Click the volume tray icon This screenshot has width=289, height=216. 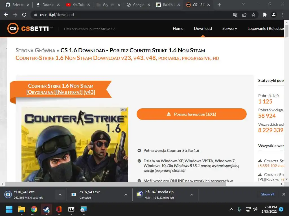pyautogui.click(x=255, y=209)
